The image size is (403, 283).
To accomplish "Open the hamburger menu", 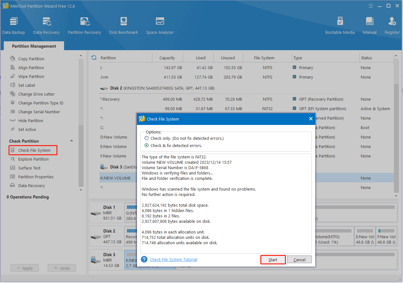I will click(370, 6).
